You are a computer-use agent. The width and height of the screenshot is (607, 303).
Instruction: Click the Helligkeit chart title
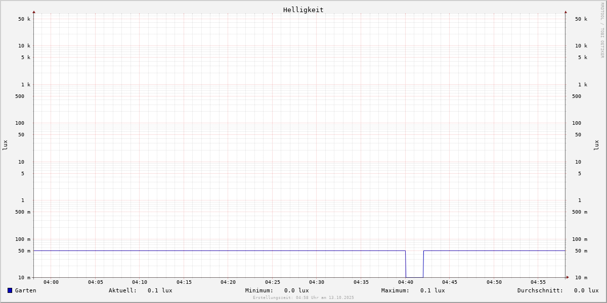303,10
